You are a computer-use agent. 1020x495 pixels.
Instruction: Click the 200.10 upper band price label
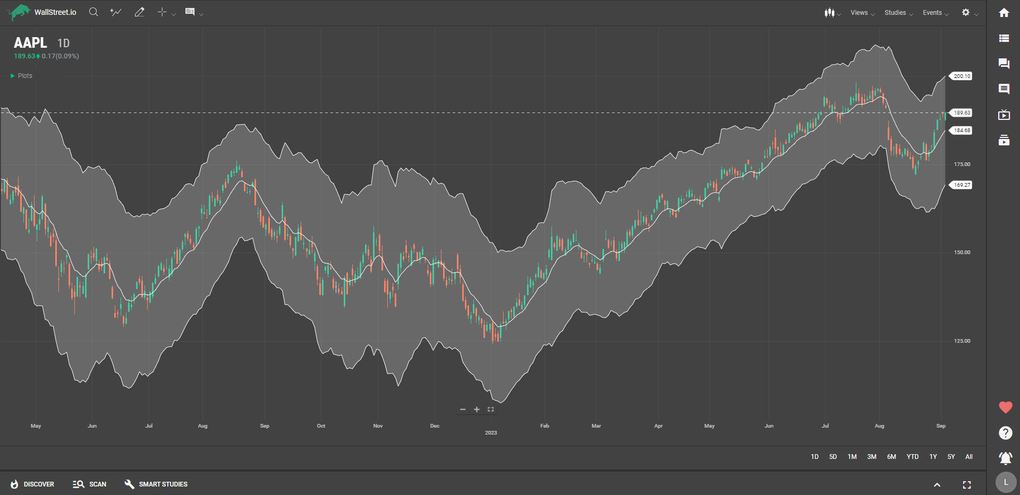tap(961, 76)
